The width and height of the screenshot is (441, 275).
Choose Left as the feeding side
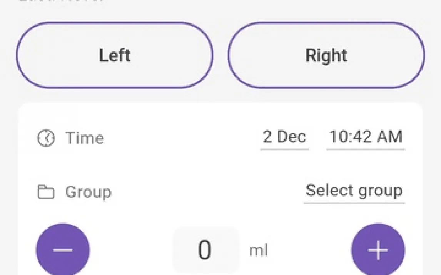click(x=114, y=55)
